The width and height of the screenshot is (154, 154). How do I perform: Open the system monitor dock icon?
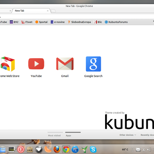coord(12,149)
